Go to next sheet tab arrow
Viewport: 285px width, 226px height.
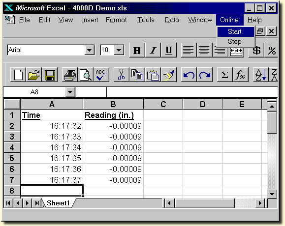[28, 203]
